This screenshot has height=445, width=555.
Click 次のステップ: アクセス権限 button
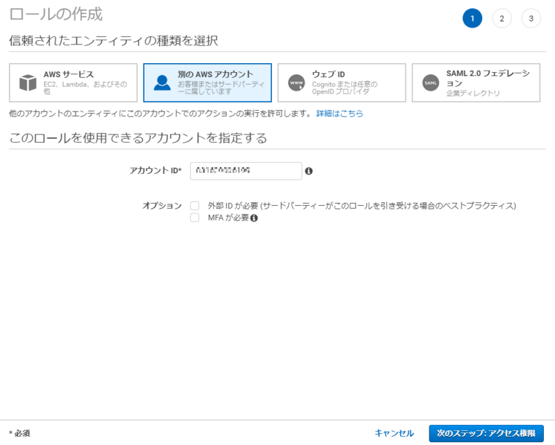pos(486,433)
